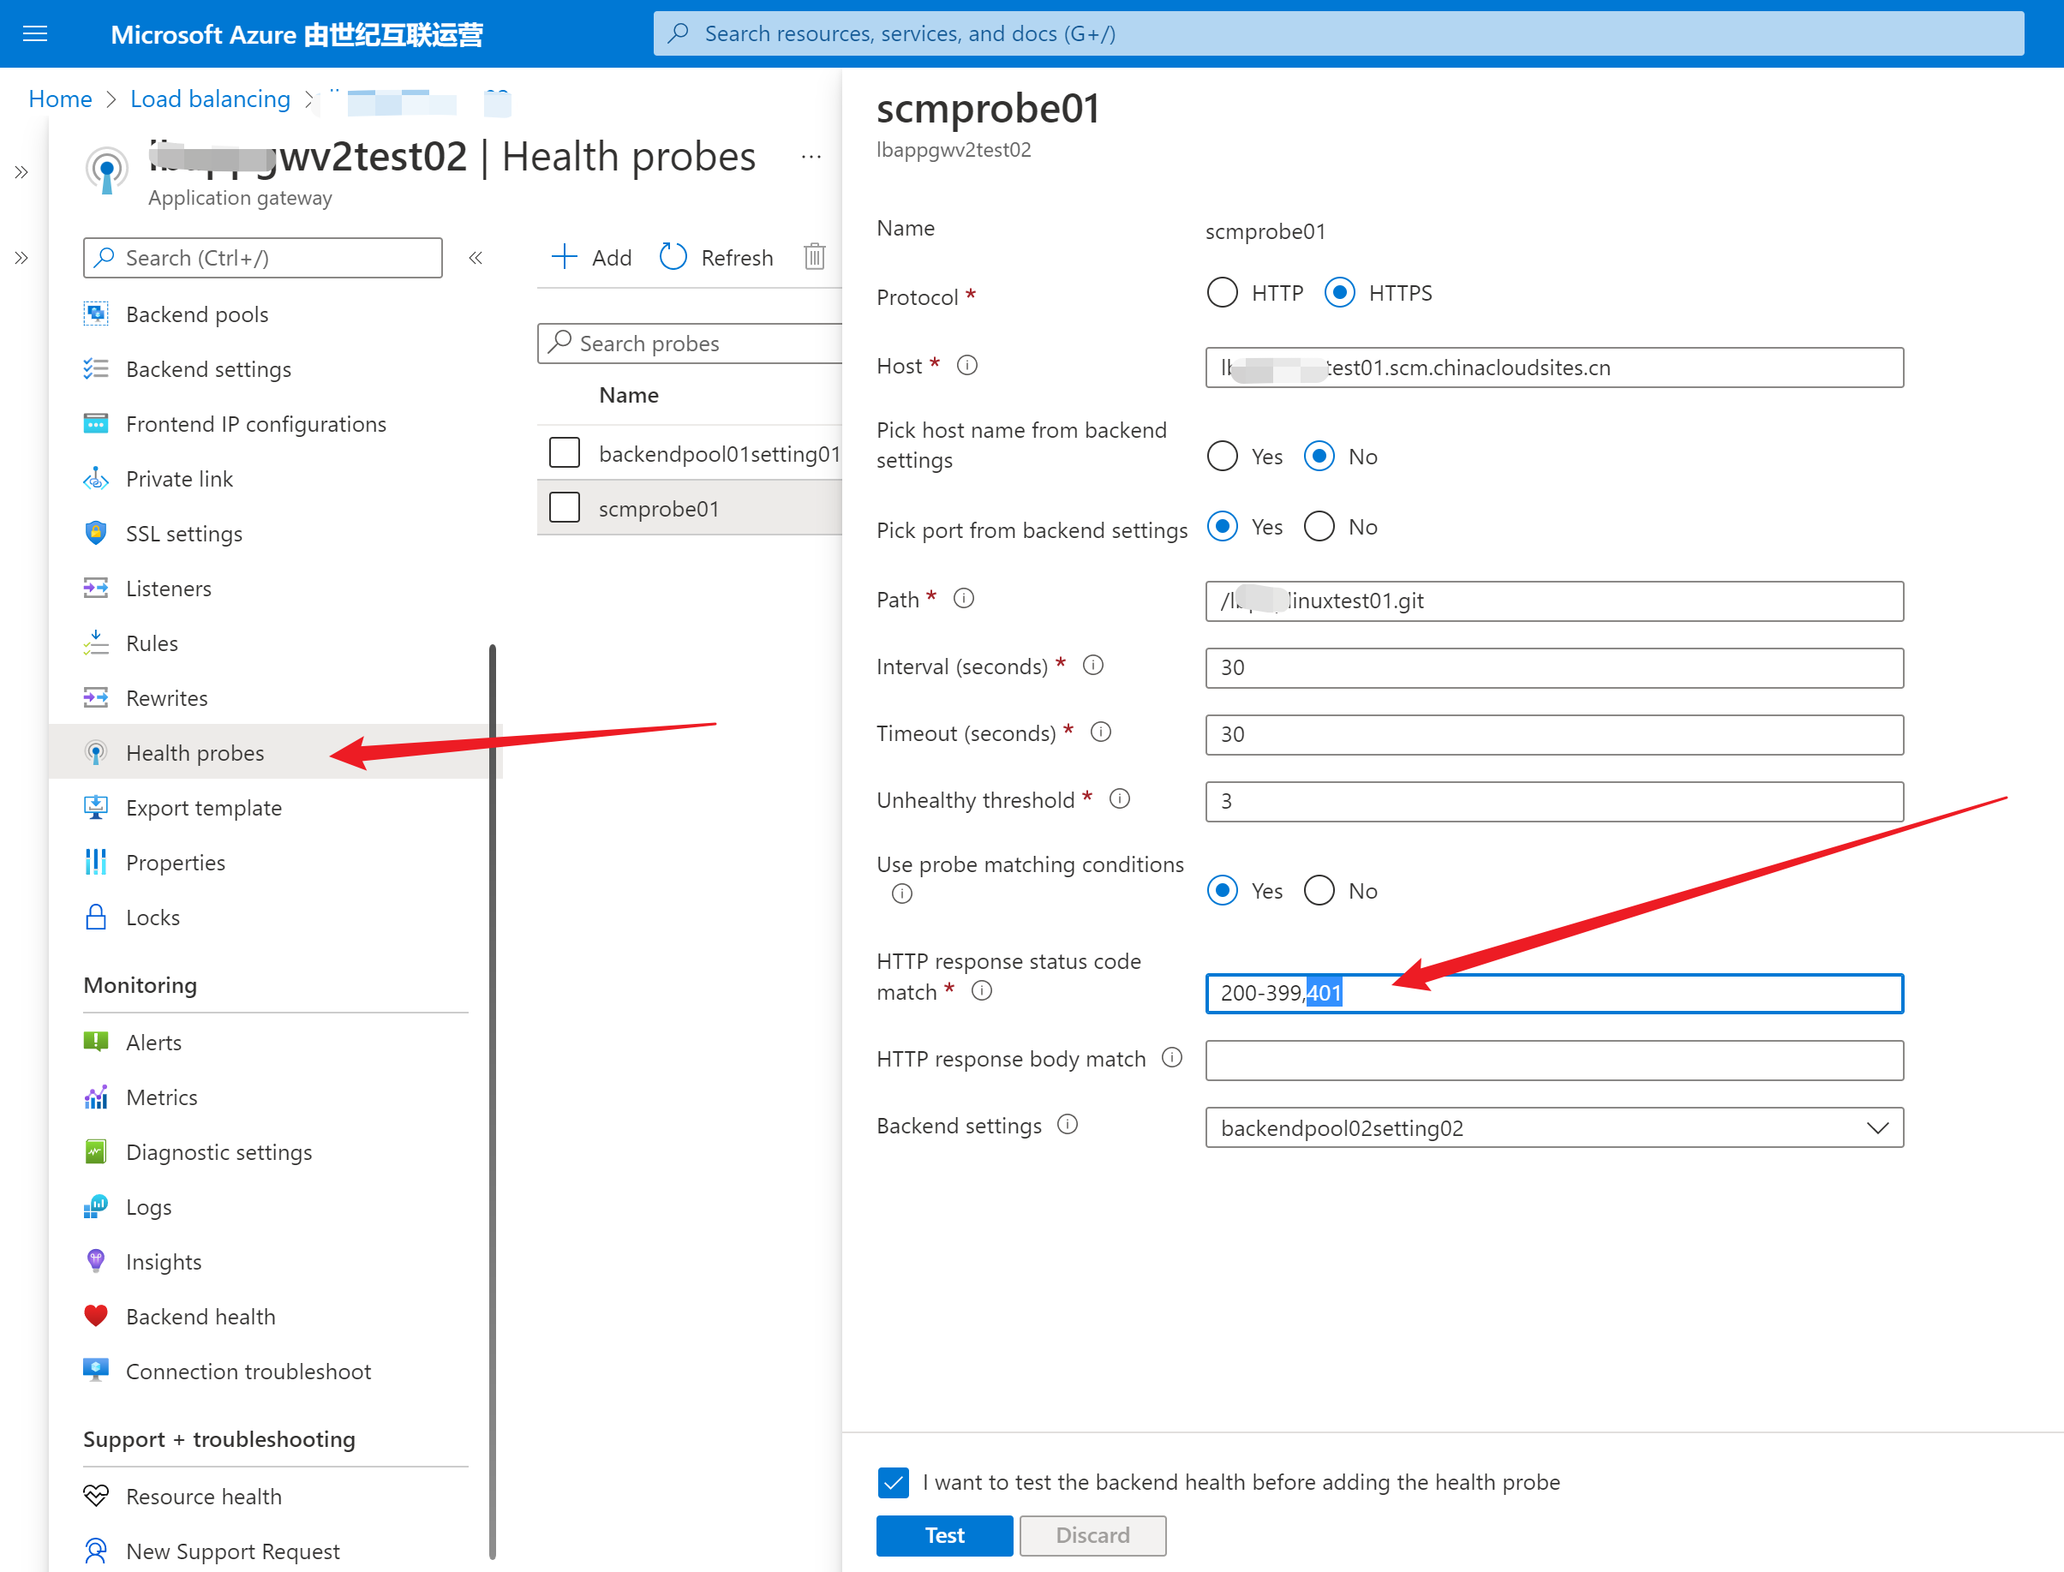Screen dimensions: 2064x1572
Task: Open the Azure portal hamburger menu
Action: (34, 33)
